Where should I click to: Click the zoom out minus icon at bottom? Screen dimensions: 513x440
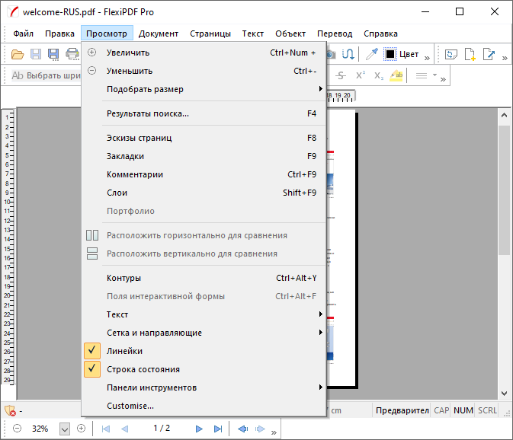18,429
